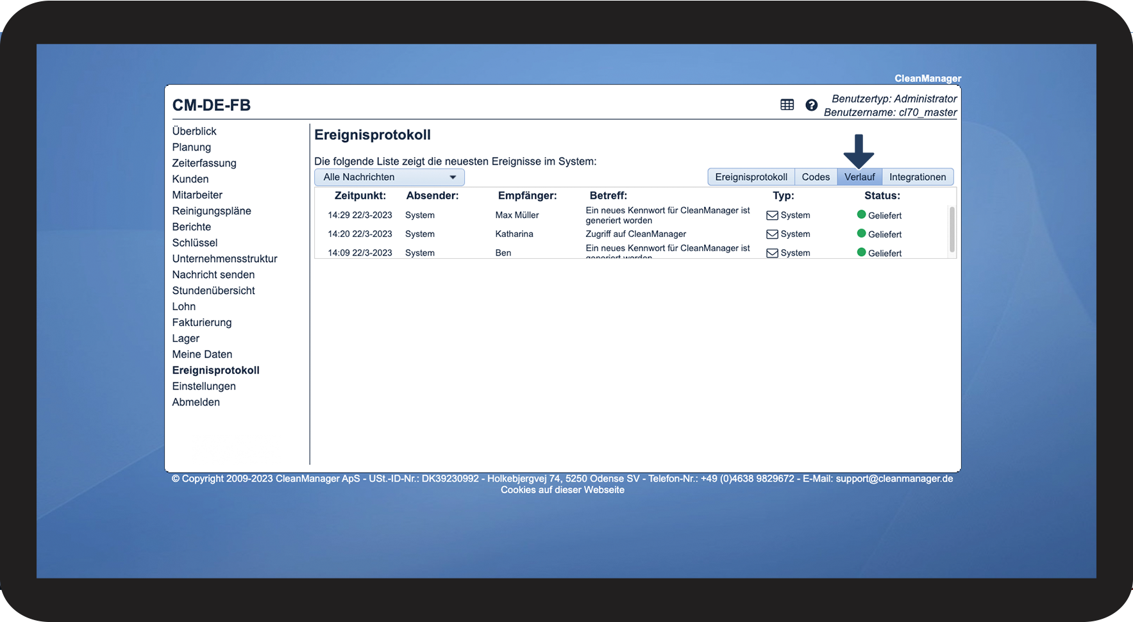
Task: Click Benutzername cl70_master text
Action: pyautogui.click(x=890, y=113)
